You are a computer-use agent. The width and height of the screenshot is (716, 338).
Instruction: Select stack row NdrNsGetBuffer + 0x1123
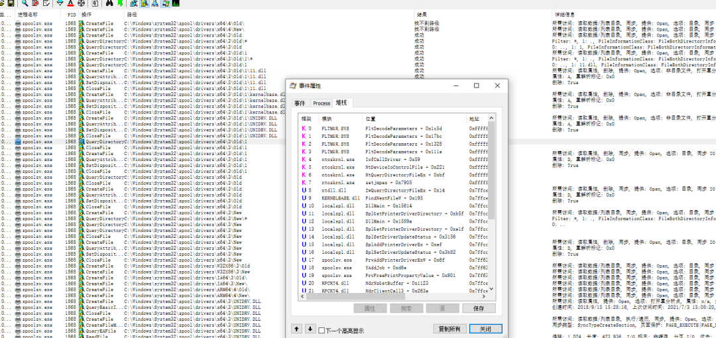click(x=393, y=284)
